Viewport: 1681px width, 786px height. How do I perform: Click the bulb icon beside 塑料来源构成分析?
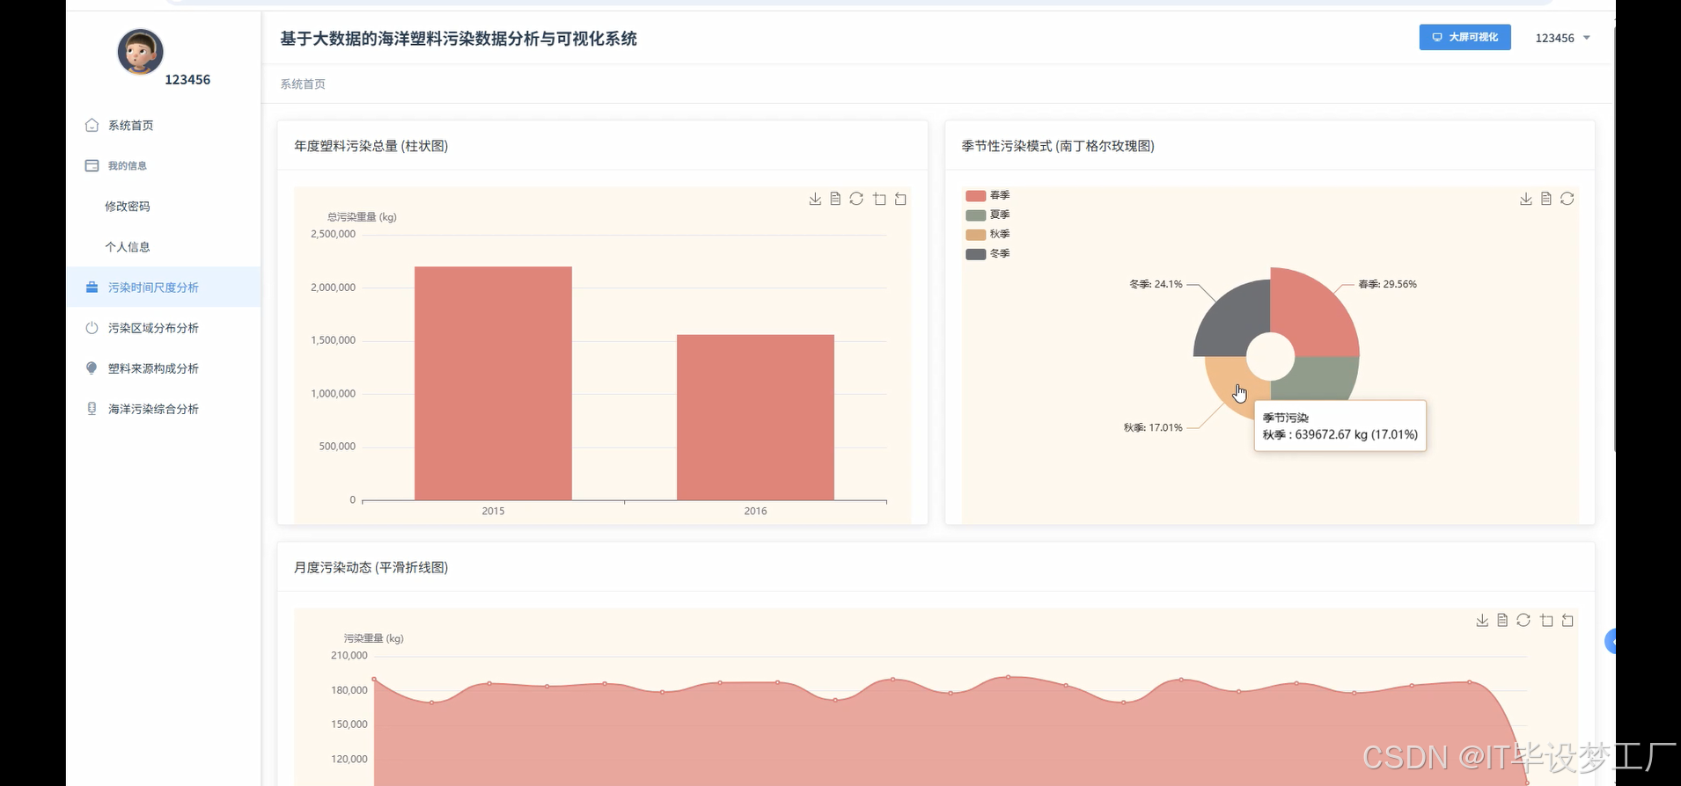(92, 368)
